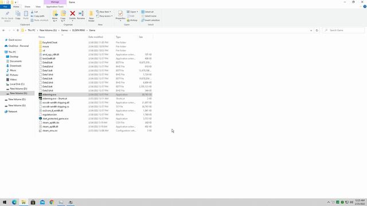Click the red X Delete icon
Image resolution: width=367 pixels, height=206 pixels.
tap(73, 14)
